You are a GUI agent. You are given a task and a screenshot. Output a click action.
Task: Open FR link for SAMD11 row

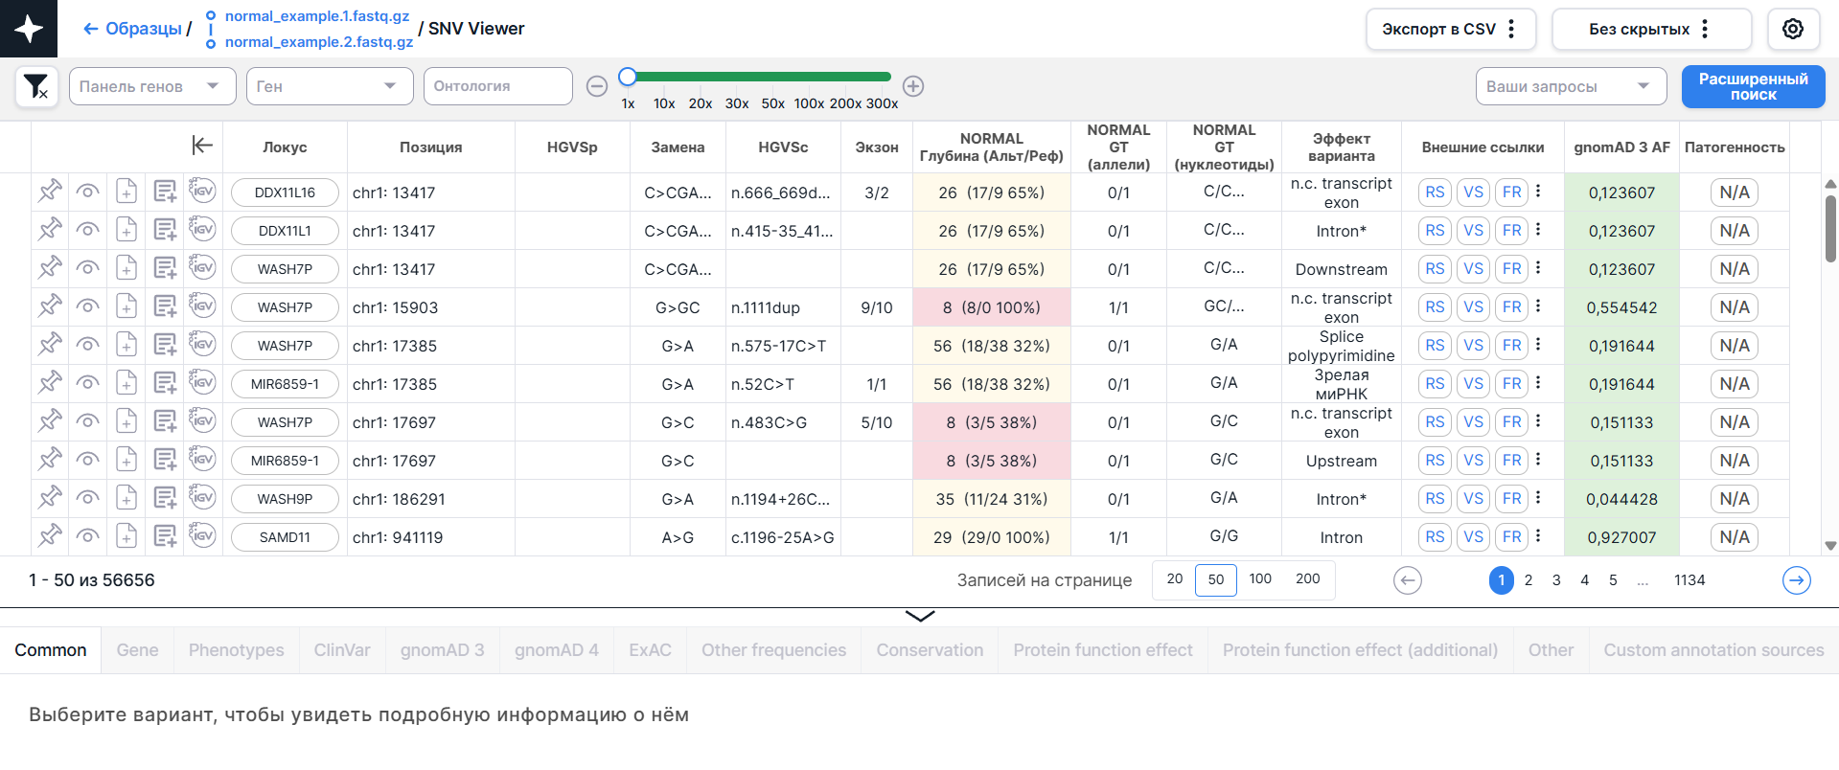[x=1512, y=536]
